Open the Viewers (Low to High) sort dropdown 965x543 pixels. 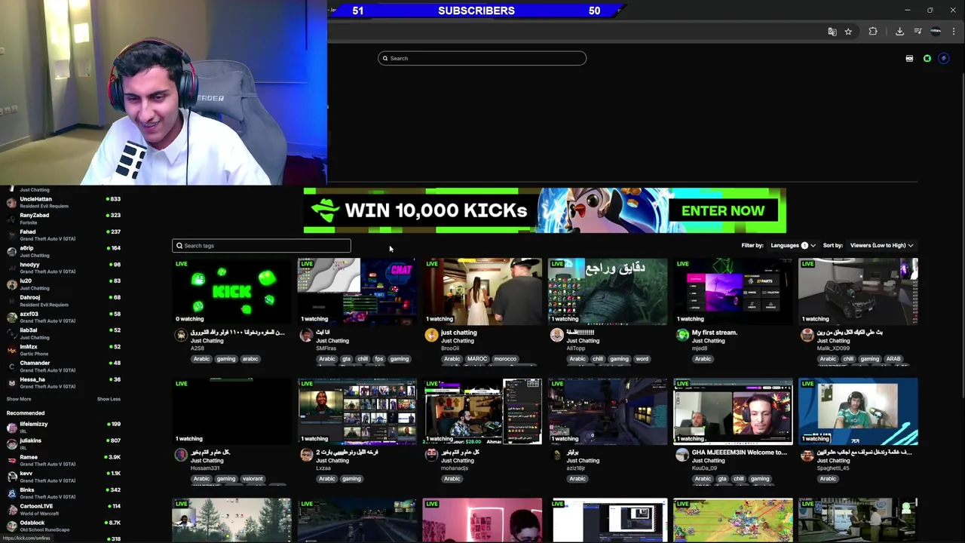[x=881, y=245]
